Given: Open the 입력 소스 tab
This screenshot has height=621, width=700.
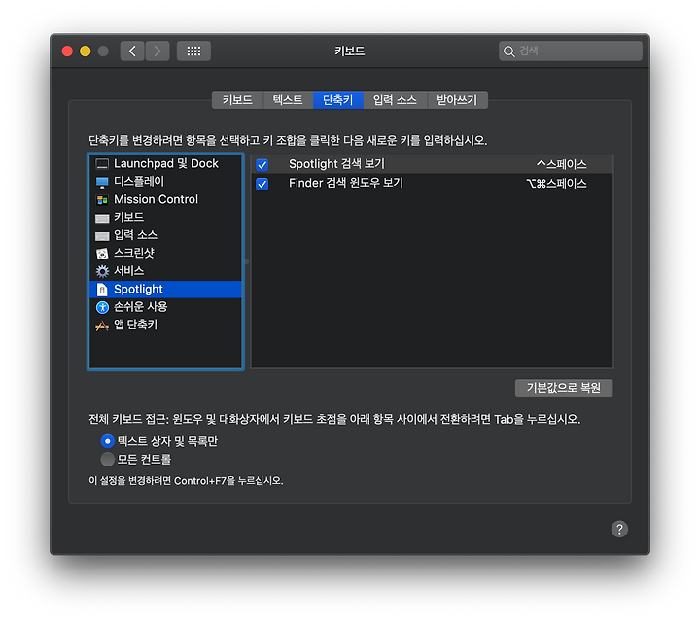Looking at the screenshot, I should click(395, 100).
